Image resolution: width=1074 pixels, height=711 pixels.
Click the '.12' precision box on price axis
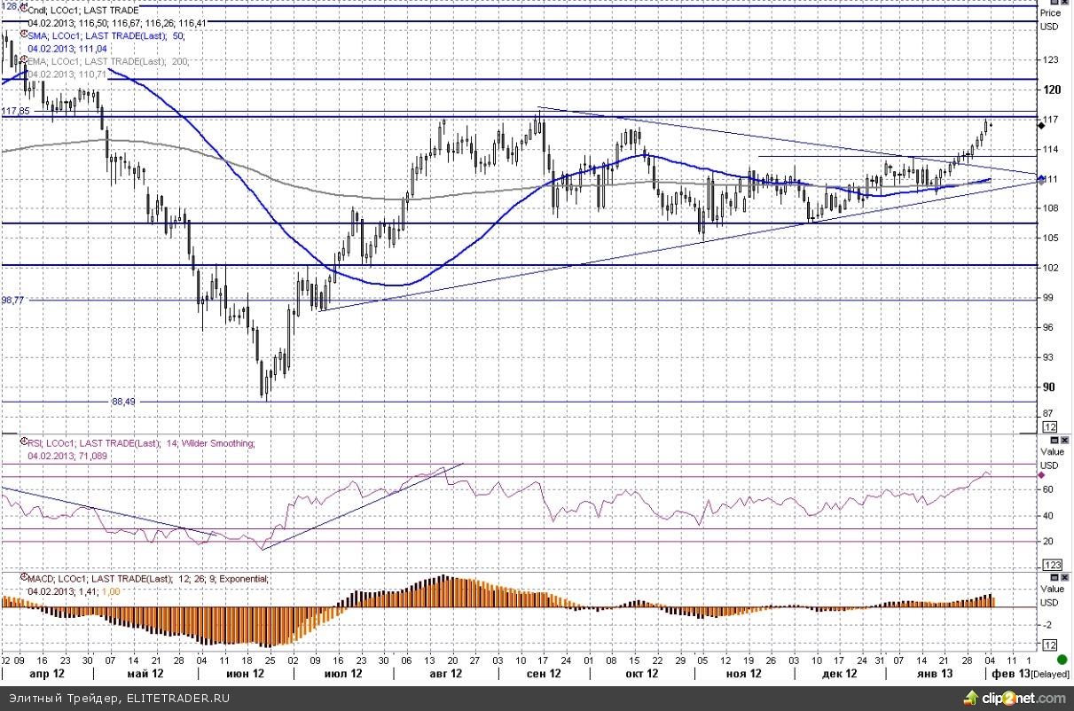click(1049, 427)
